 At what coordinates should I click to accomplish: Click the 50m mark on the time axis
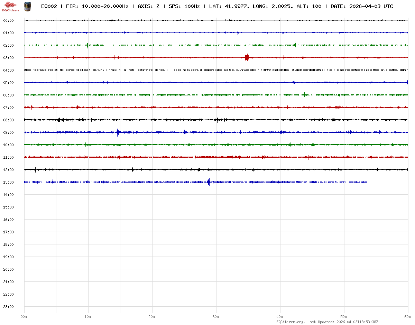tap(343, 317)
